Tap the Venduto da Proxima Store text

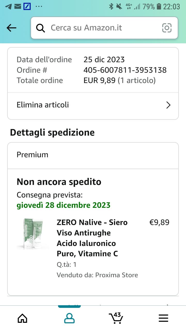point(97,275)
